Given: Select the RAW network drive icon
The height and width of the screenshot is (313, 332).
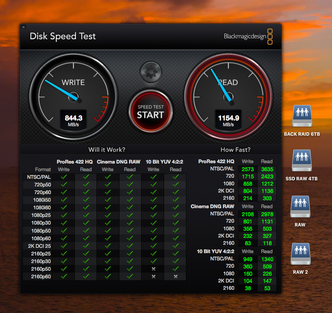Looking at the screenshot, I should [300, 207].
